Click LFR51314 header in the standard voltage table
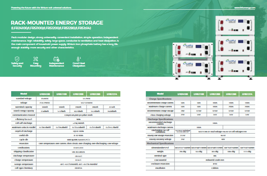This screenshot has height=176, width=267. click(x=112, y=94)
